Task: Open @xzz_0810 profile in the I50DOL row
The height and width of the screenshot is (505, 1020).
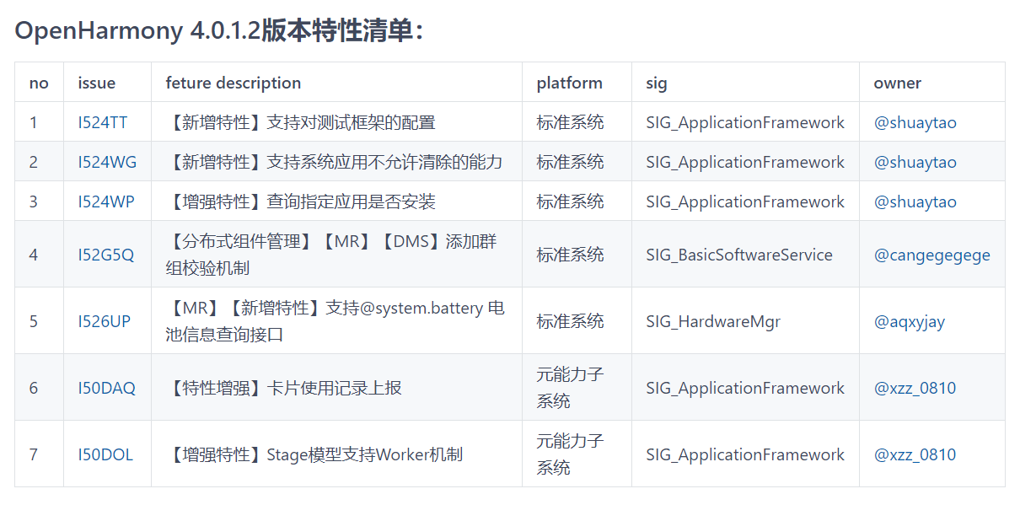Action: coord(915,454)
